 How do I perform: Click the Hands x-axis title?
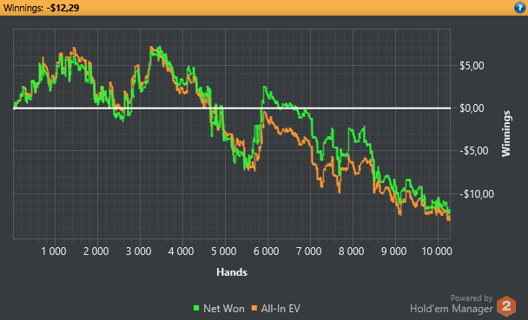[x=232, y=272]
